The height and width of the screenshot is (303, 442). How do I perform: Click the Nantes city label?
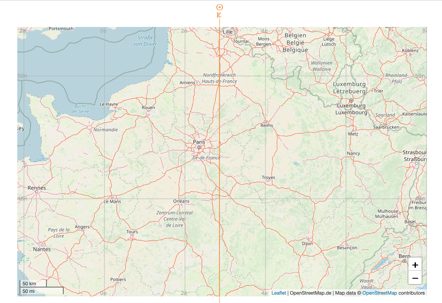coord(42,249)
